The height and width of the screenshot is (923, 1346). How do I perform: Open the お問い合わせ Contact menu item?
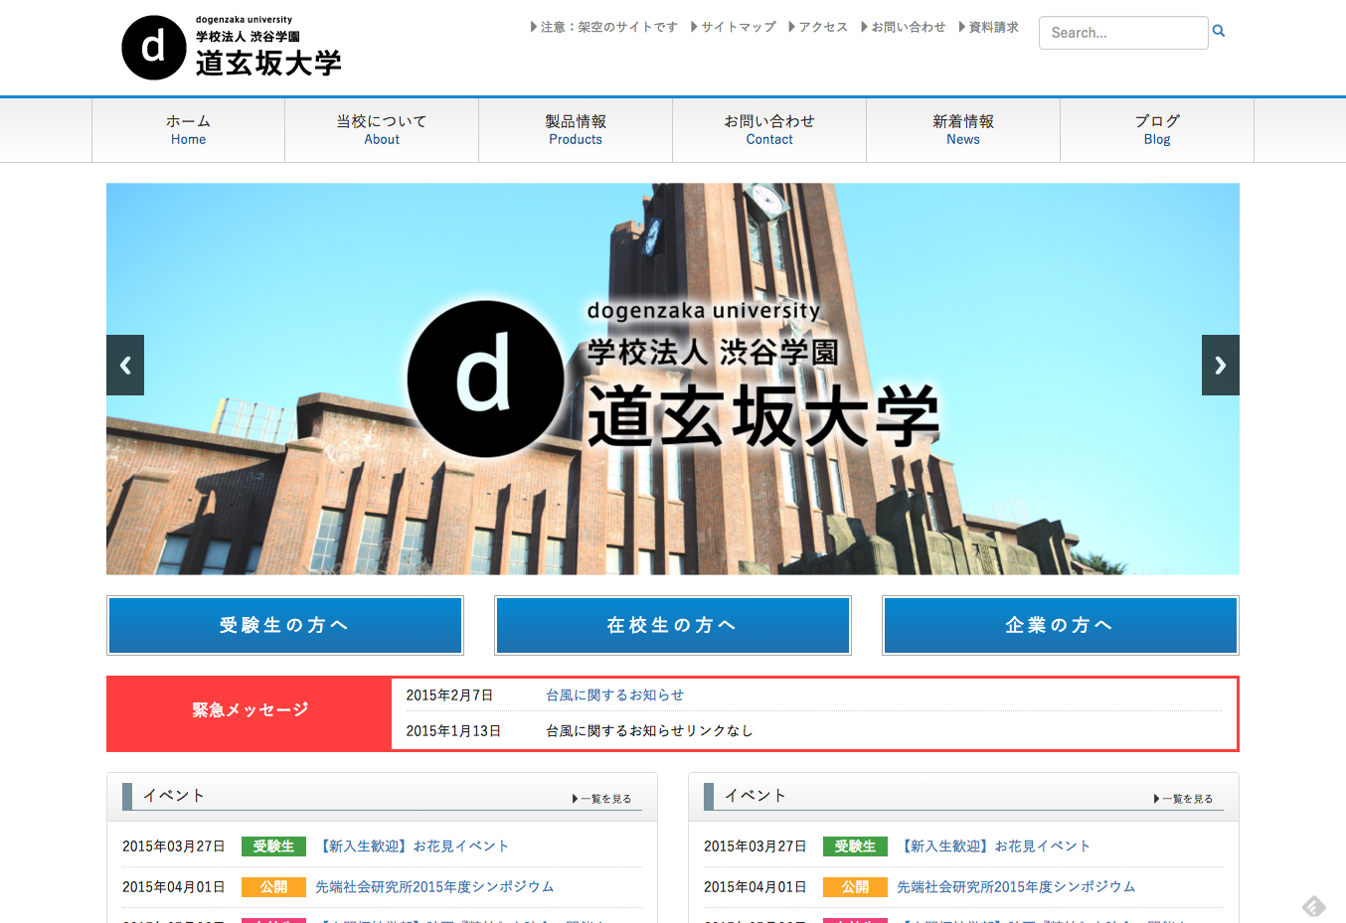[x=769, y=130]
